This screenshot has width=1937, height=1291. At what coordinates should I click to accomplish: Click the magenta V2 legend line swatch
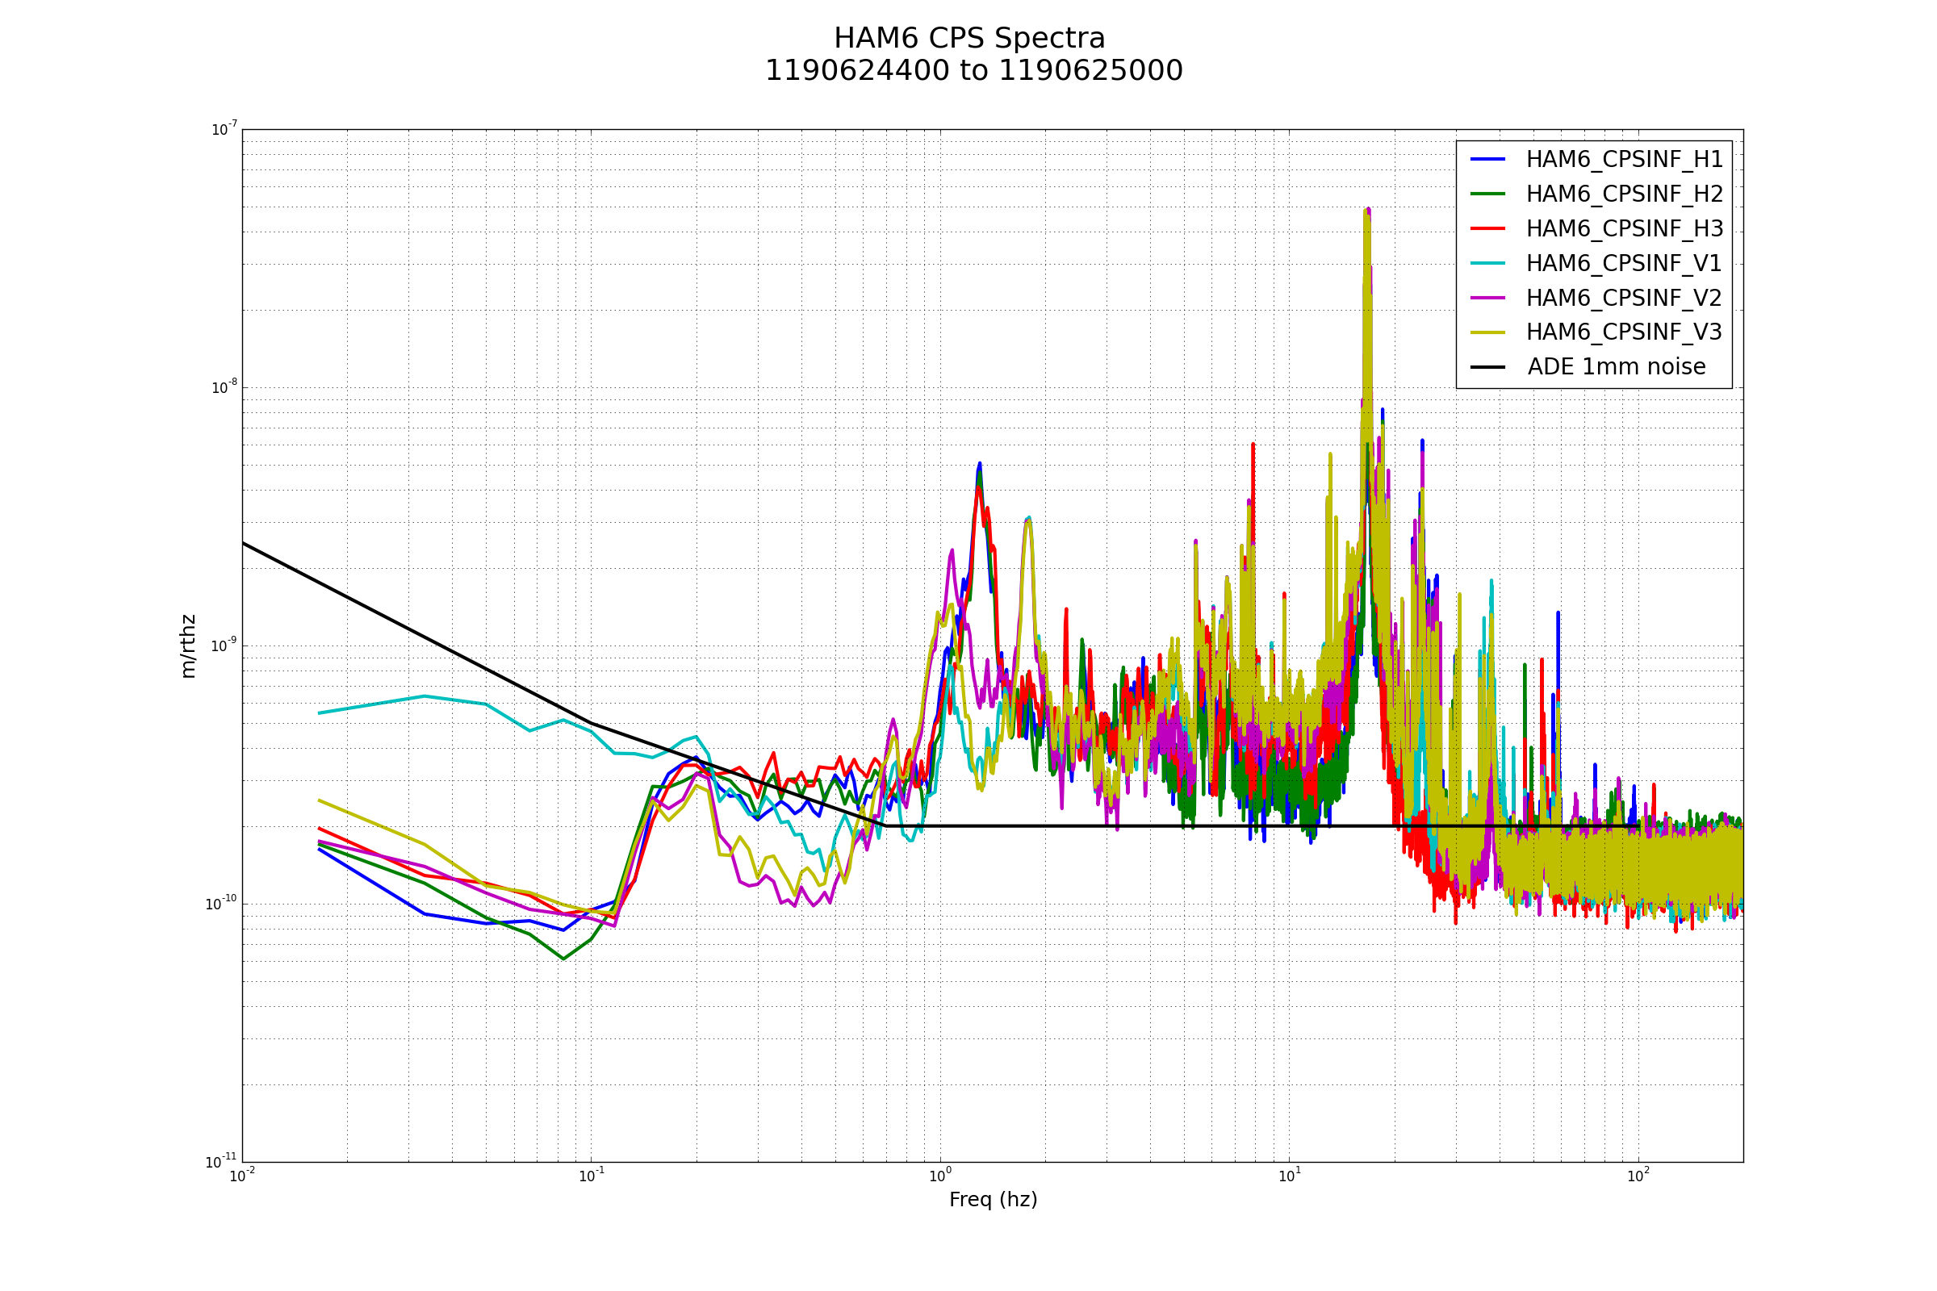1487,297
